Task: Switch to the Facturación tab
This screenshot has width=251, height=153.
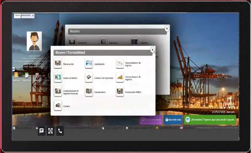Action: tap(26, 15)
